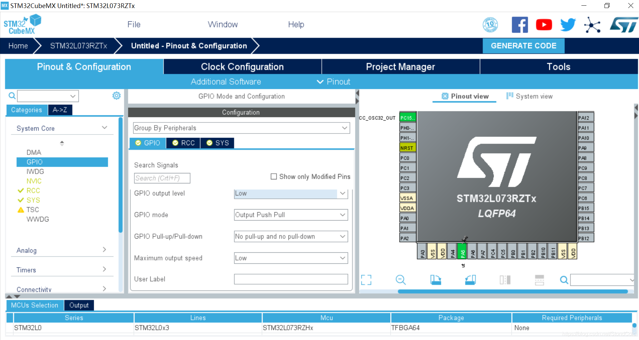Select the green PC15 pin on the chip
Image resolution: width=639 pixels, height=340 pixels.
tap(408, 118)
